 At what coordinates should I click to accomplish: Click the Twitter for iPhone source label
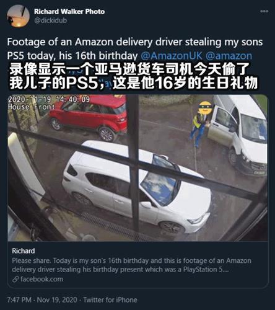(110, 300)
